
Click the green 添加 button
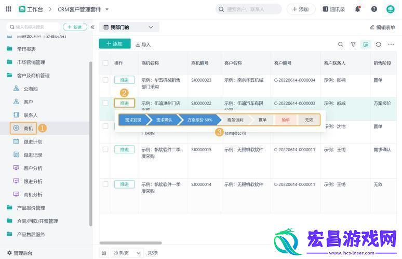tap(115, 44)
